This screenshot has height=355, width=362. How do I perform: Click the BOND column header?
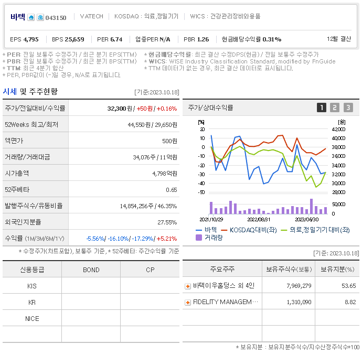pyautogui.click(x=91, y=270)
